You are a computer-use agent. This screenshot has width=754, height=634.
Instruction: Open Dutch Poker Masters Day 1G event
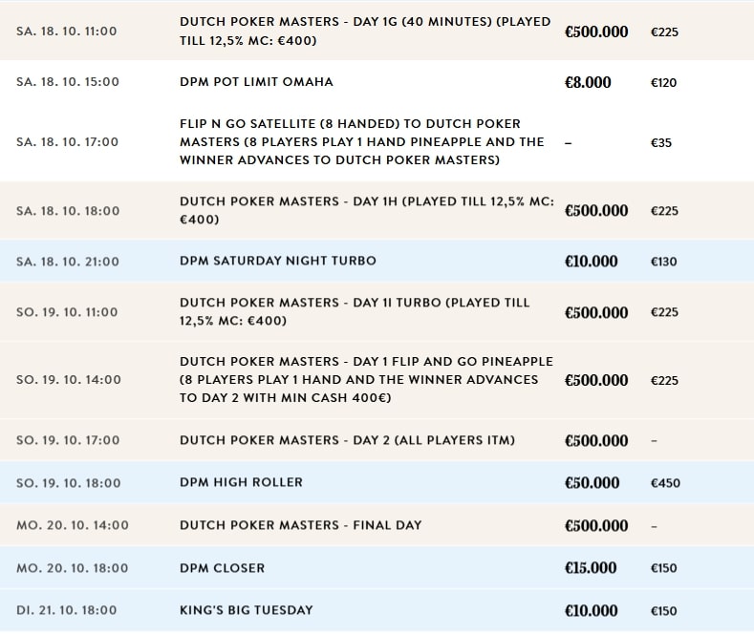click(364, 31)
